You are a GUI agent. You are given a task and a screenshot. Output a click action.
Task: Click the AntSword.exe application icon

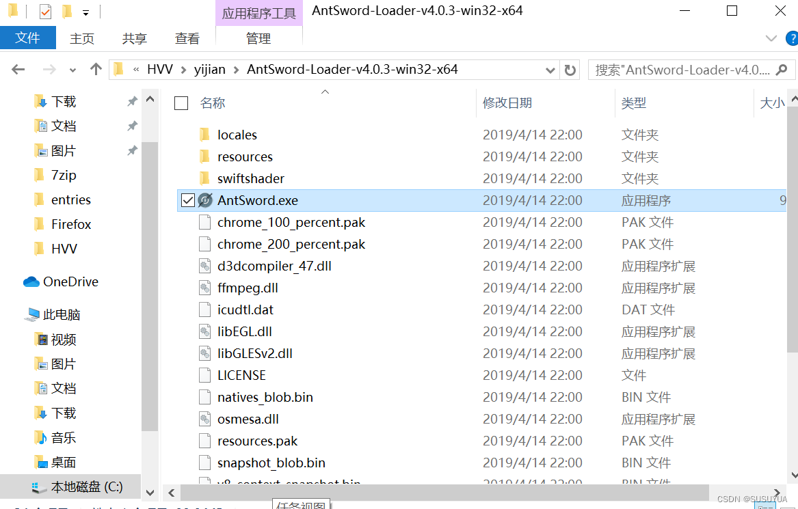tap(205, 200)
